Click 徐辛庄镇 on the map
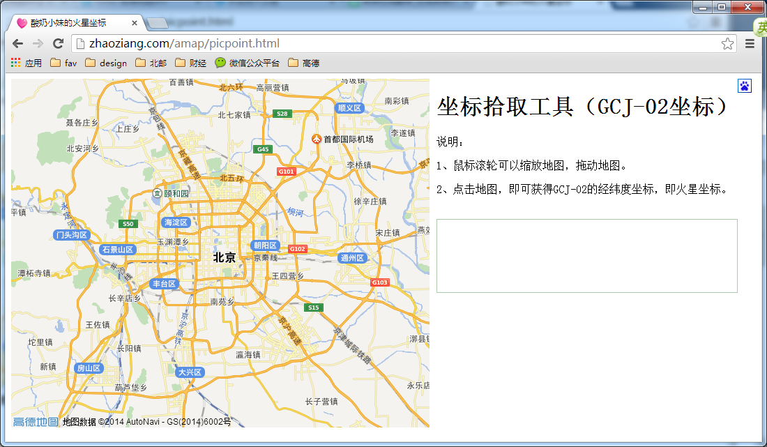Image resolution: width=767 pixels, height=447 pixels. [x=370, y=202]
